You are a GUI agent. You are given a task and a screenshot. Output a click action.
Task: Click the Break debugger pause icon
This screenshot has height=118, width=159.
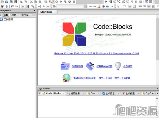(x=136, y=2)
